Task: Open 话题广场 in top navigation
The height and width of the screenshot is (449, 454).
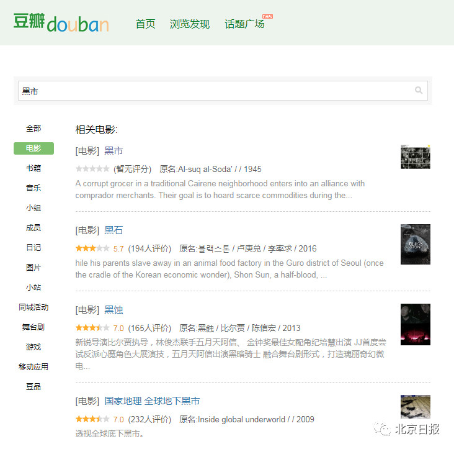Action: (244, 24)
